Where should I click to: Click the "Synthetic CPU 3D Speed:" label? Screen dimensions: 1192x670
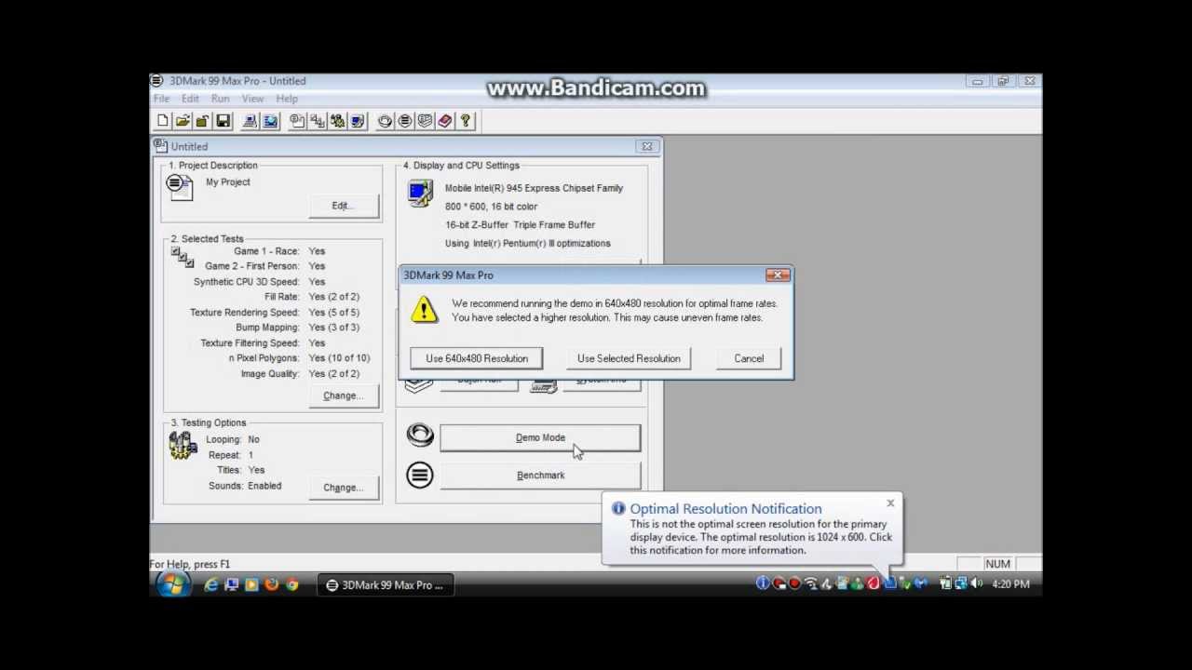[x=247, y=282]
